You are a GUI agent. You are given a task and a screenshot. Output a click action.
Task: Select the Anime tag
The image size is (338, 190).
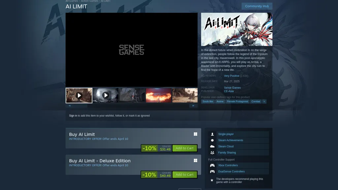tap(220, 102)
